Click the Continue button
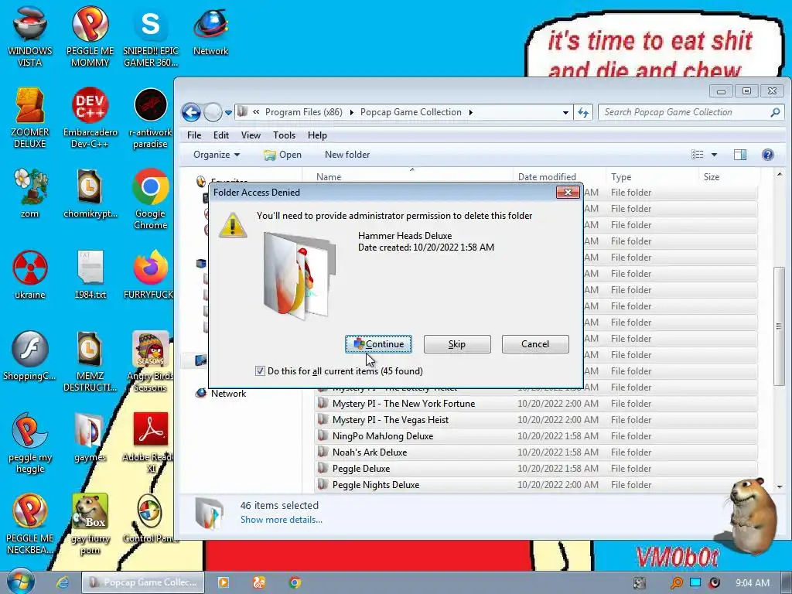This screenshot has height=594, width=792. pyautogui.click(x=378, y=344)
